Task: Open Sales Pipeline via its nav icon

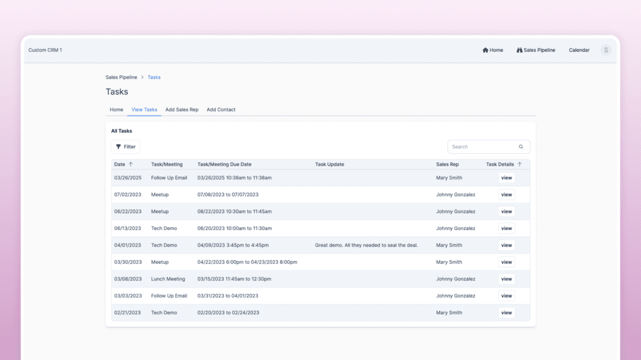Action: tap(519, 50)
